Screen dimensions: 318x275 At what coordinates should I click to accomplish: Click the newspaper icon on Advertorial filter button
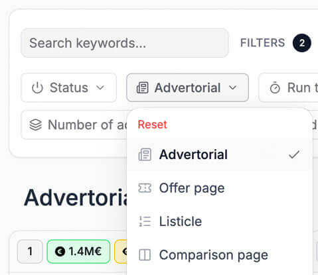point(143,87)
